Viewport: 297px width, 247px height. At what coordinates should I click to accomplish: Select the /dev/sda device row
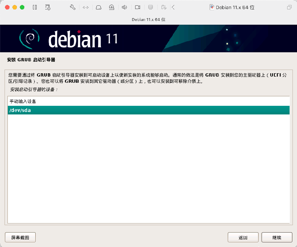149,110
